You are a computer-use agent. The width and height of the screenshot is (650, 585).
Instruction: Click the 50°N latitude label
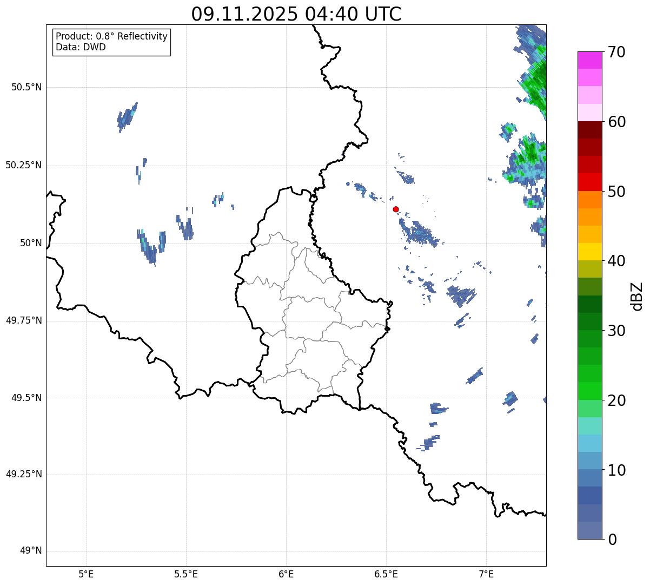click(x=31, y=243)
